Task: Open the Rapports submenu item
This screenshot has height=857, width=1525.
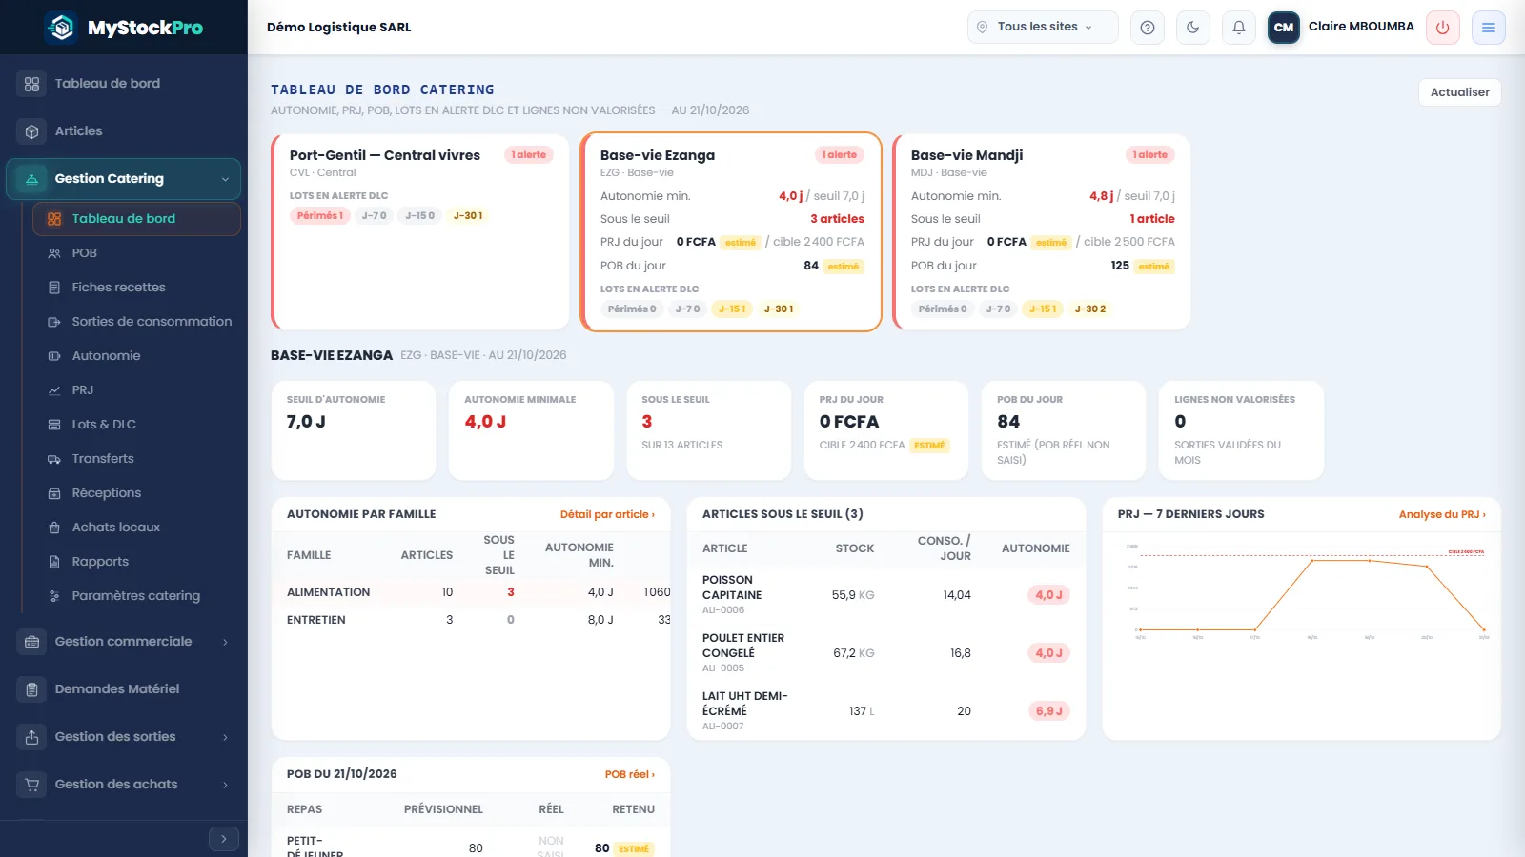Action: pos(136,562)
